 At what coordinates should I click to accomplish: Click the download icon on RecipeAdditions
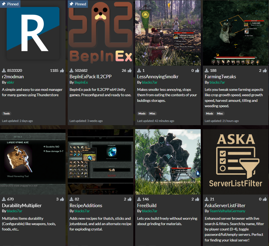tap(71, 199)
